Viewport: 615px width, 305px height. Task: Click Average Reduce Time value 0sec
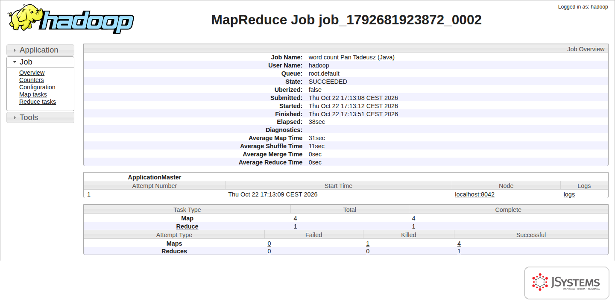coord(315,162)
